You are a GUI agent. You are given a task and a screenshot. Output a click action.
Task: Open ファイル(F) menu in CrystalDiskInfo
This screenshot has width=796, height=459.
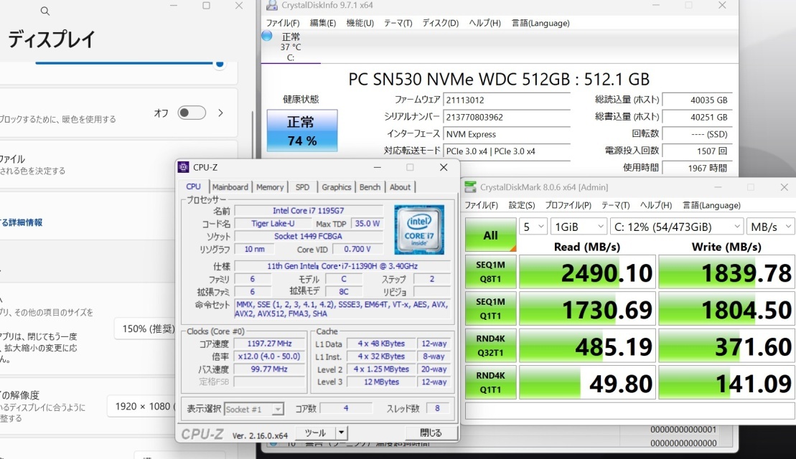pos(283,23)
